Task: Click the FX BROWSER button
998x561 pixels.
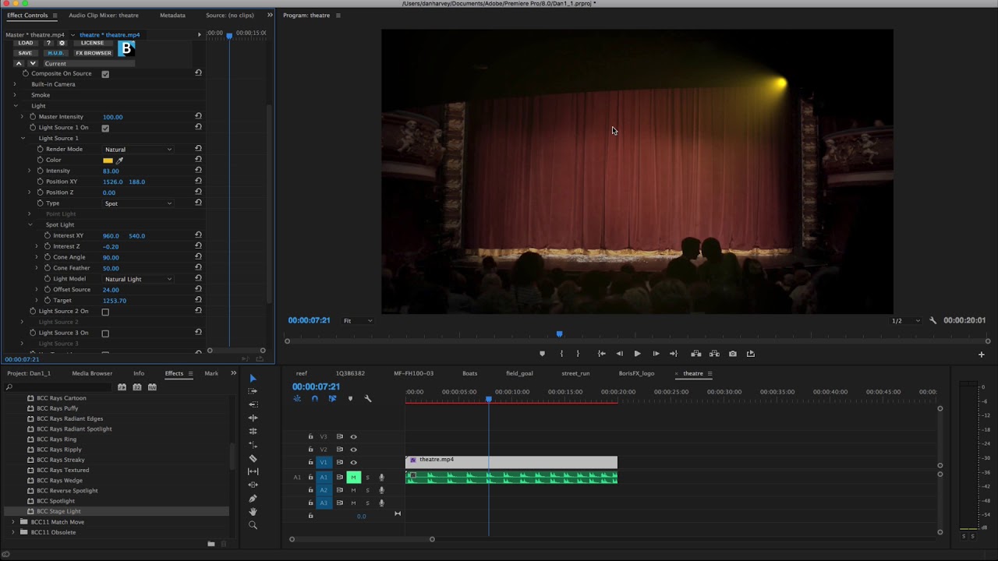Action: tap(94, 53)
